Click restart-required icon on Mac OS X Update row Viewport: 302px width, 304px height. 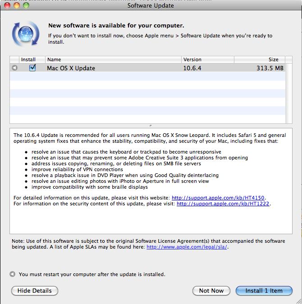[x=14, y=68]
